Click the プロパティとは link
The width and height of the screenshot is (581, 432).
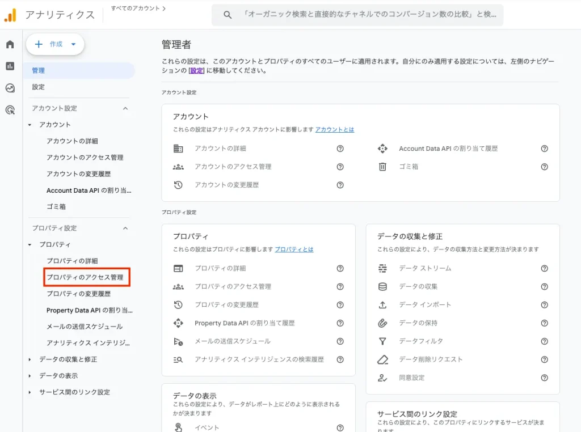tap(294, 249)
